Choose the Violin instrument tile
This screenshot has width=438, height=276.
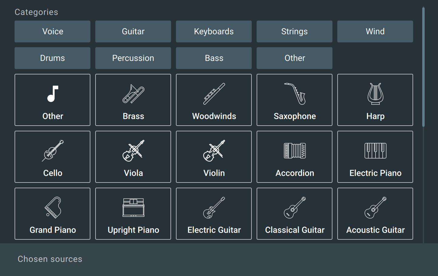pyautogui.click(x=214, y=157)
